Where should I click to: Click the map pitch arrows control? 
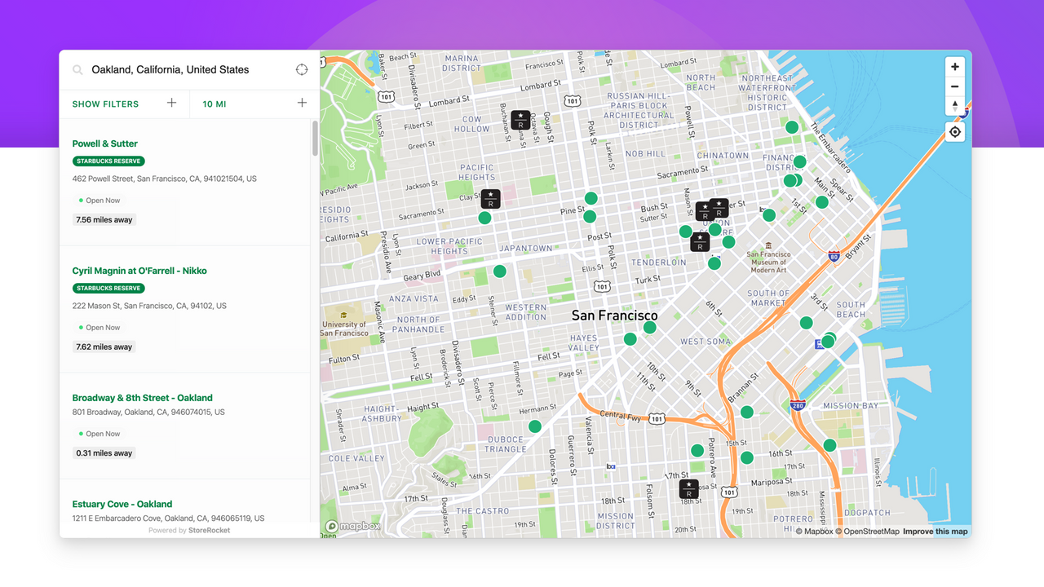[x=954, y=106]
